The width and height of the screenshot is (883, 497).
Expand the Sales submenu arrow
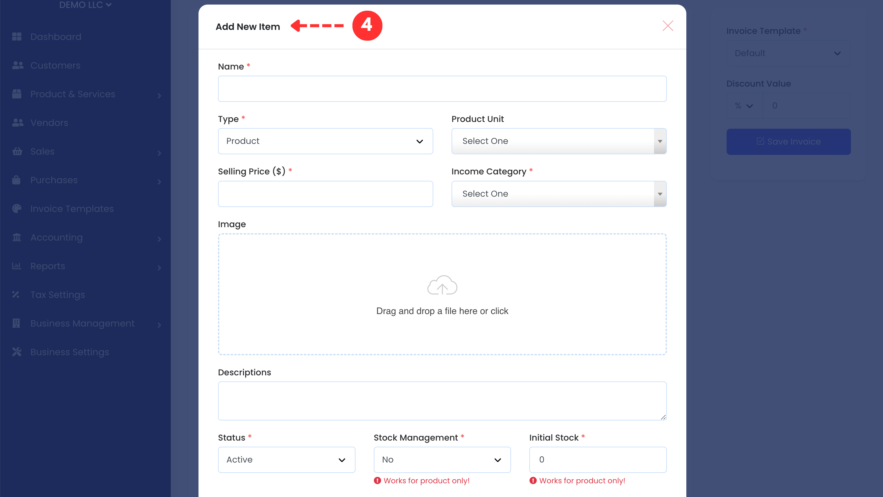tap(159, 153)
